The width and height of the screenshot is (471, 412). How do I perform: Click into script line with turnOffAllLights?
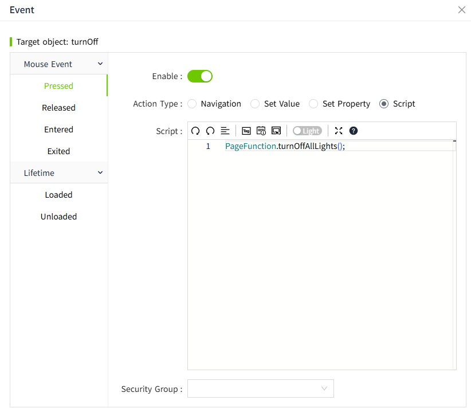[x=285, y=146]
